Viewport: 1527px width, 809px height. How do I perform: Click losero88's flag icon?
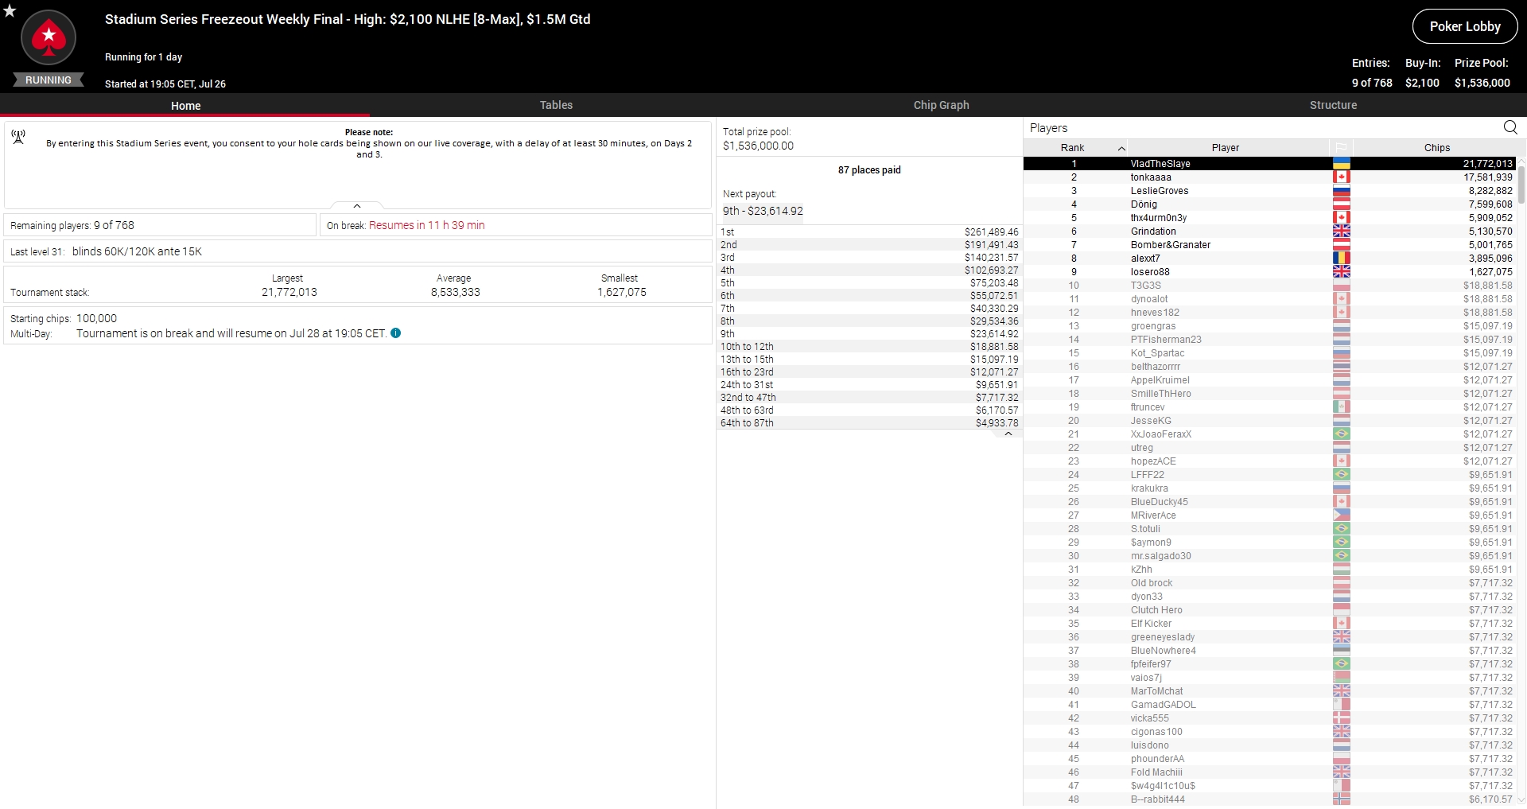pos(1341,271)
